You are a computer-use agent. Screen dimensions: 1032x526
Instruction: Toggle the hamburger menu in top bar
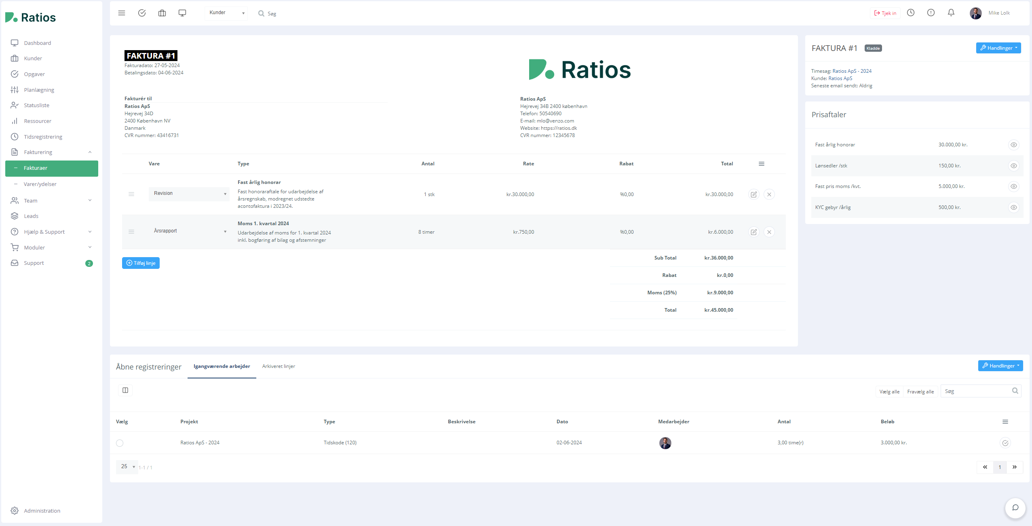pyautogui.click(x=122, y=13)
